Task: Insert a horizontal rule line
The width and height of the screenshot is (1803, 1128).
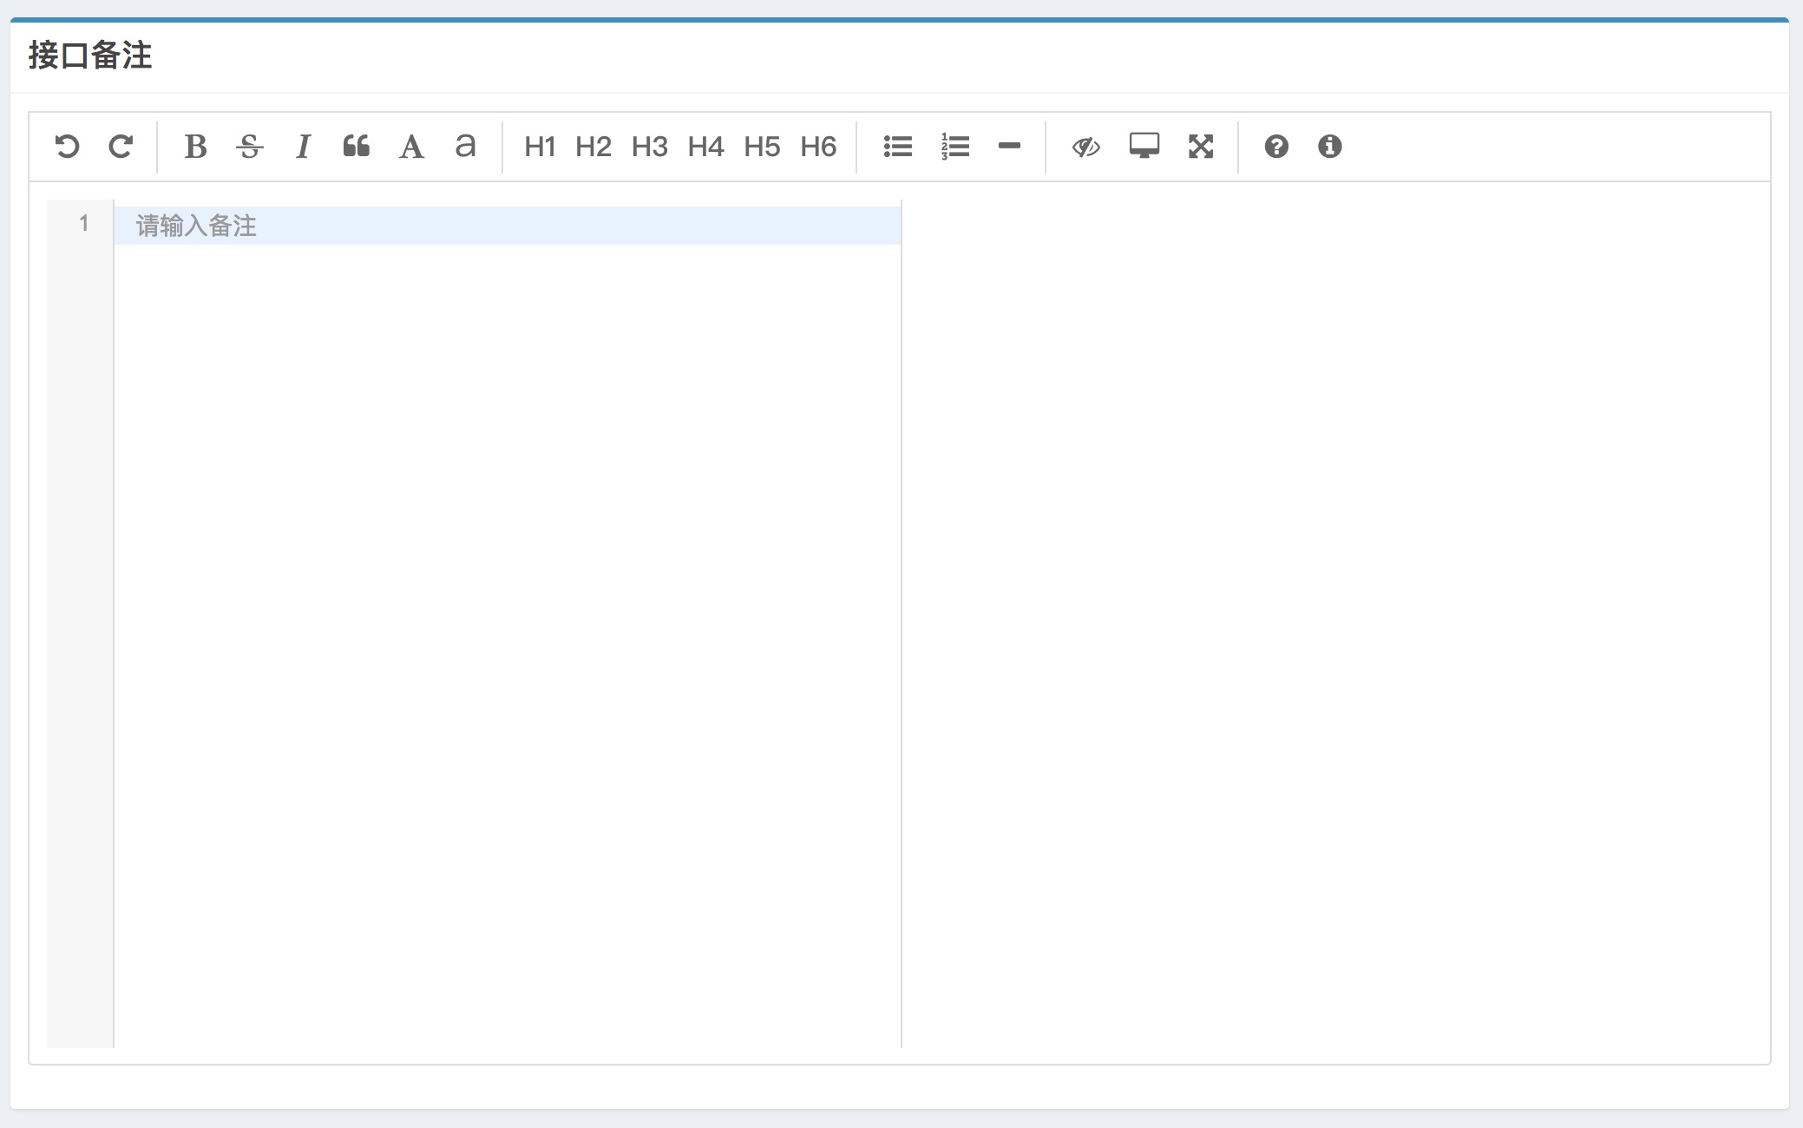Action: tap(1009, 147)
